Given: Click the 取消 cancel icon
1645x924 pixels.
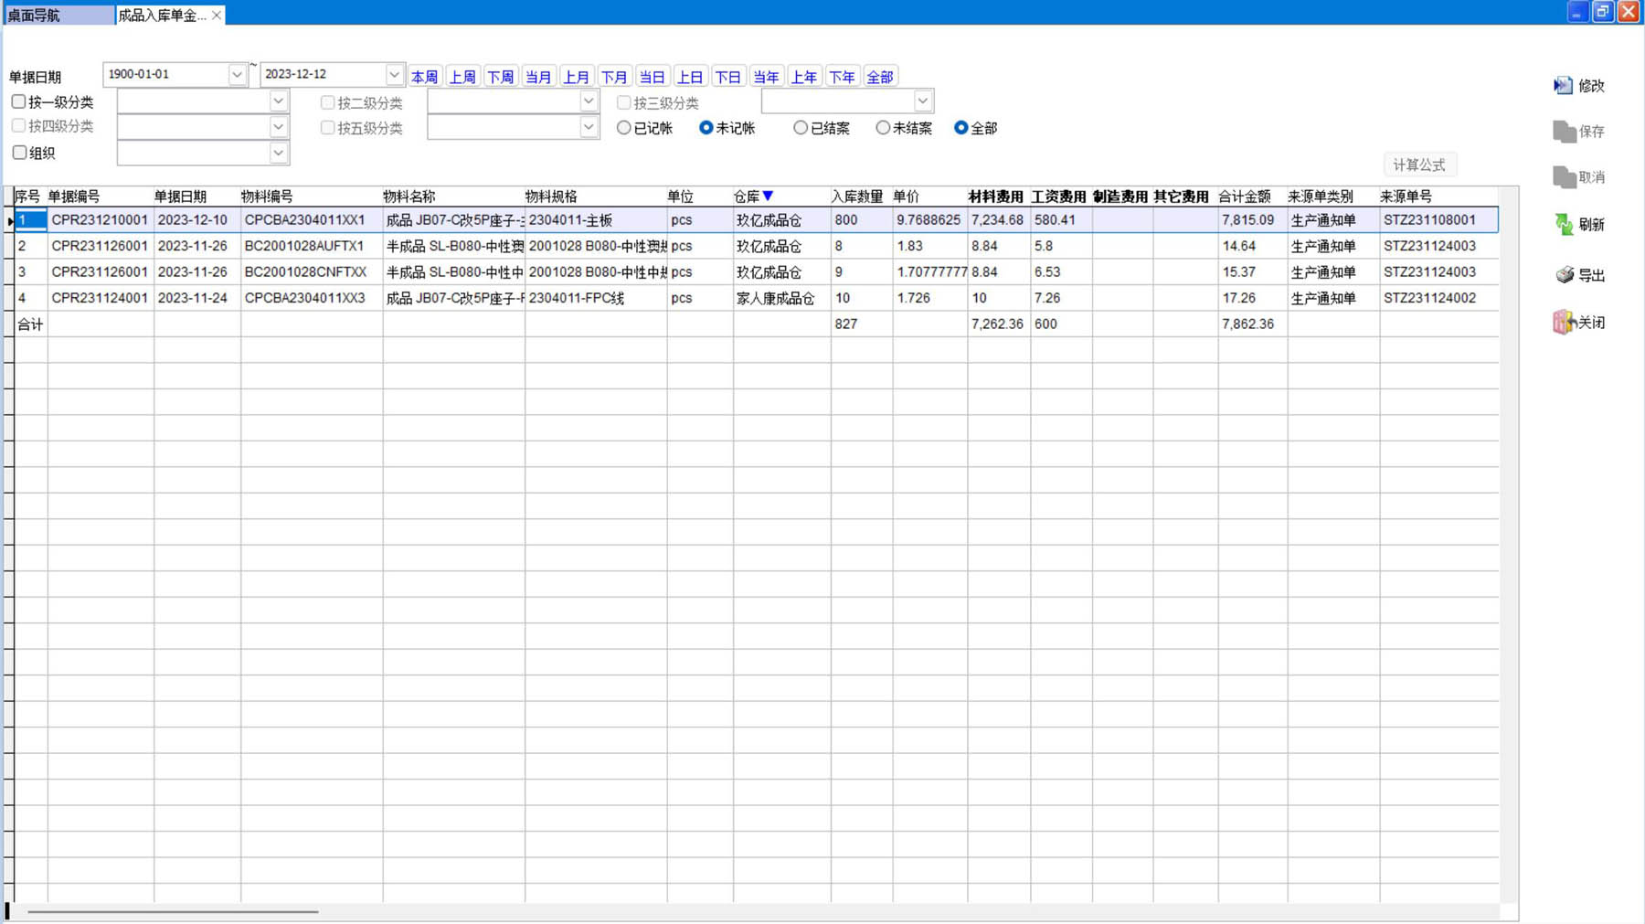Looking at the screenshot, I should pyautogui.click(x=1564, y=177).
